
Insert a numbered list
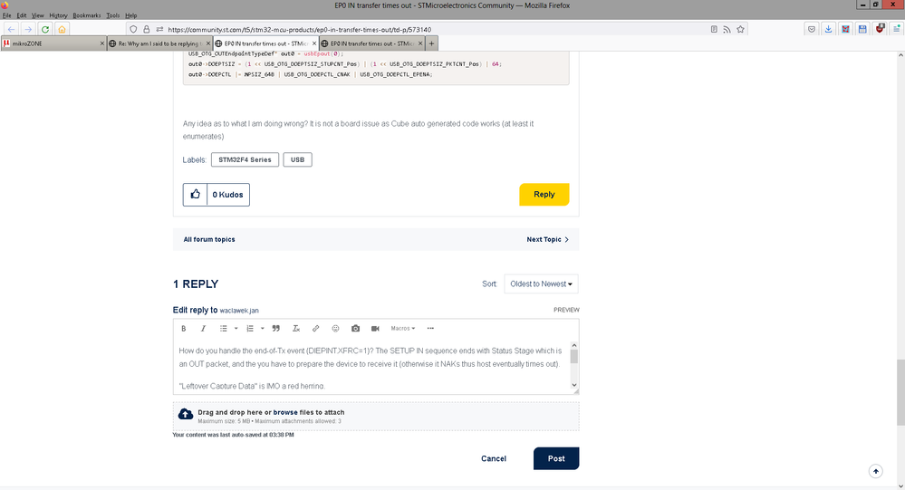pyautogui.click(x=250, y=329)
